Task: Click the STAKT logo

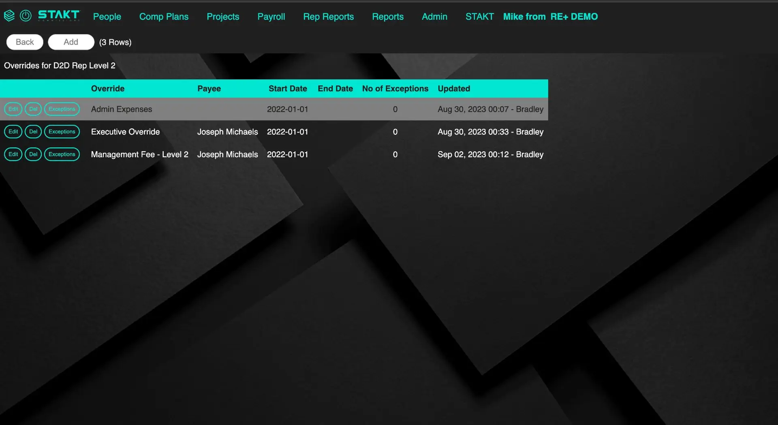Action: (x=59, y=15)
